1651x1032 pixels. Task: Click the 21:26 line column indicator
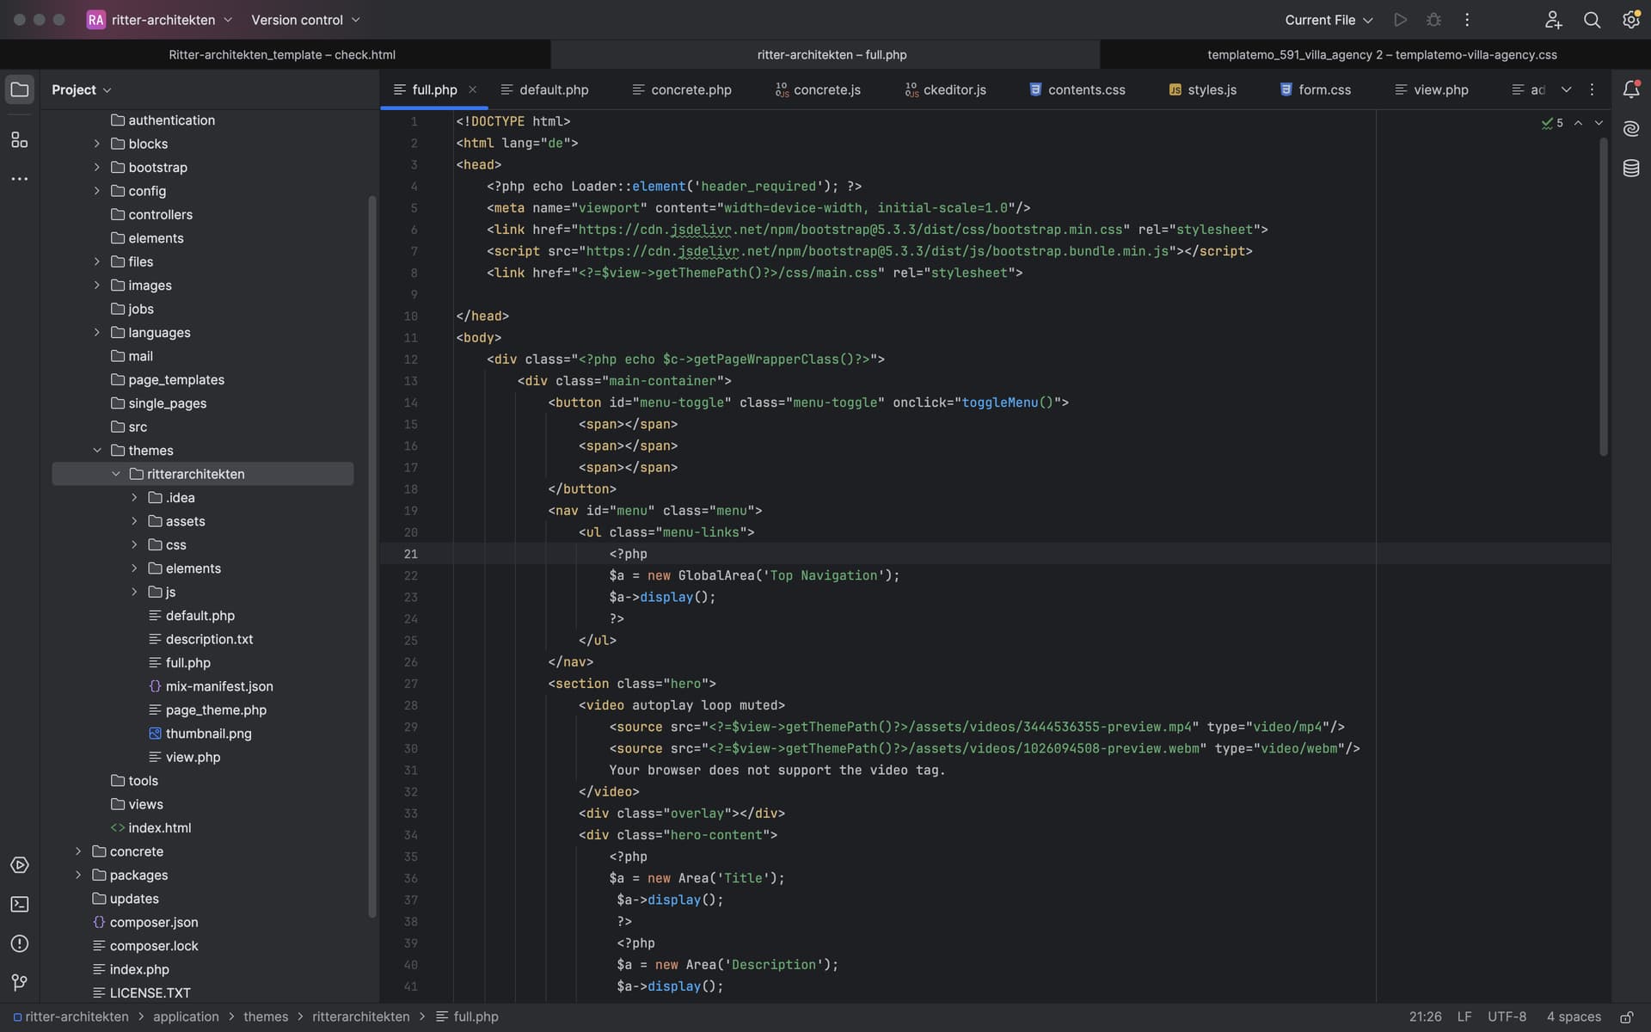(x=1425, y=1017)
